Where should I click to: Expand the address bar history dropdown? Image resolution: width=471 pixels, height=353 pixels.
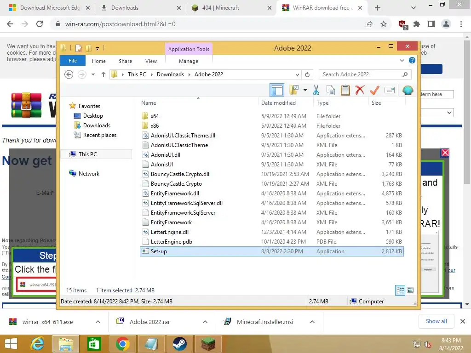coord(297,74)
